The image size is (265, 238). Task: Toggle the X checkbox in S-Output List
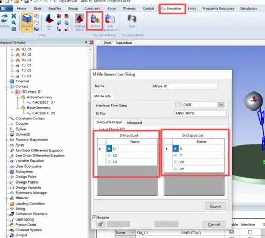(x=175, y=149)
